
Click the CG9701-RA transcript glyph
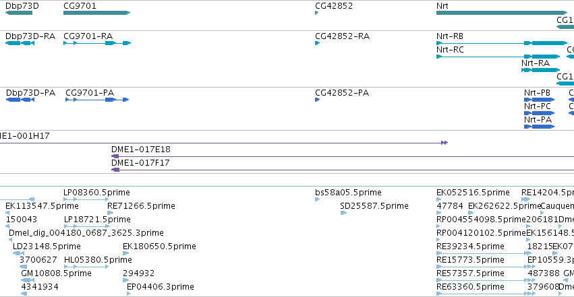pos(97,44)
